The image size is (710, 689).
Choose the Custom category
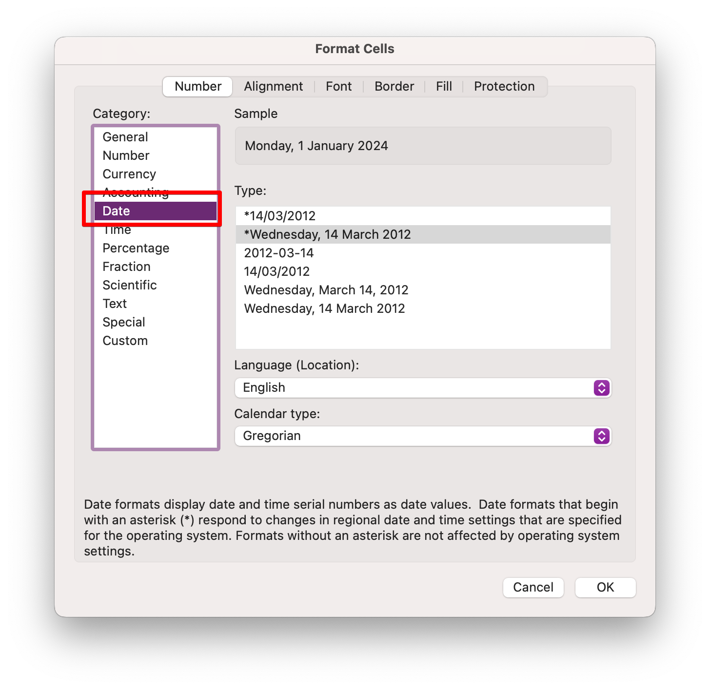tap(125, 341)
